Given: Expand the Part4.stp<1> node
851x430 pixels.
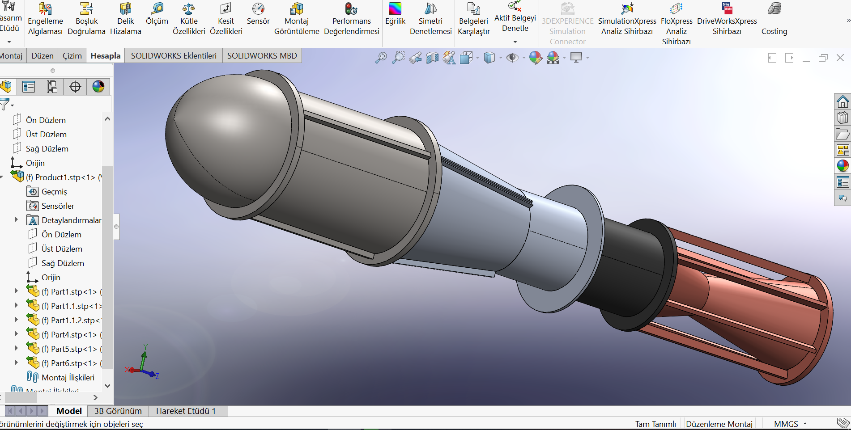Looking at the screenshot, I should [x=17, y=334].
